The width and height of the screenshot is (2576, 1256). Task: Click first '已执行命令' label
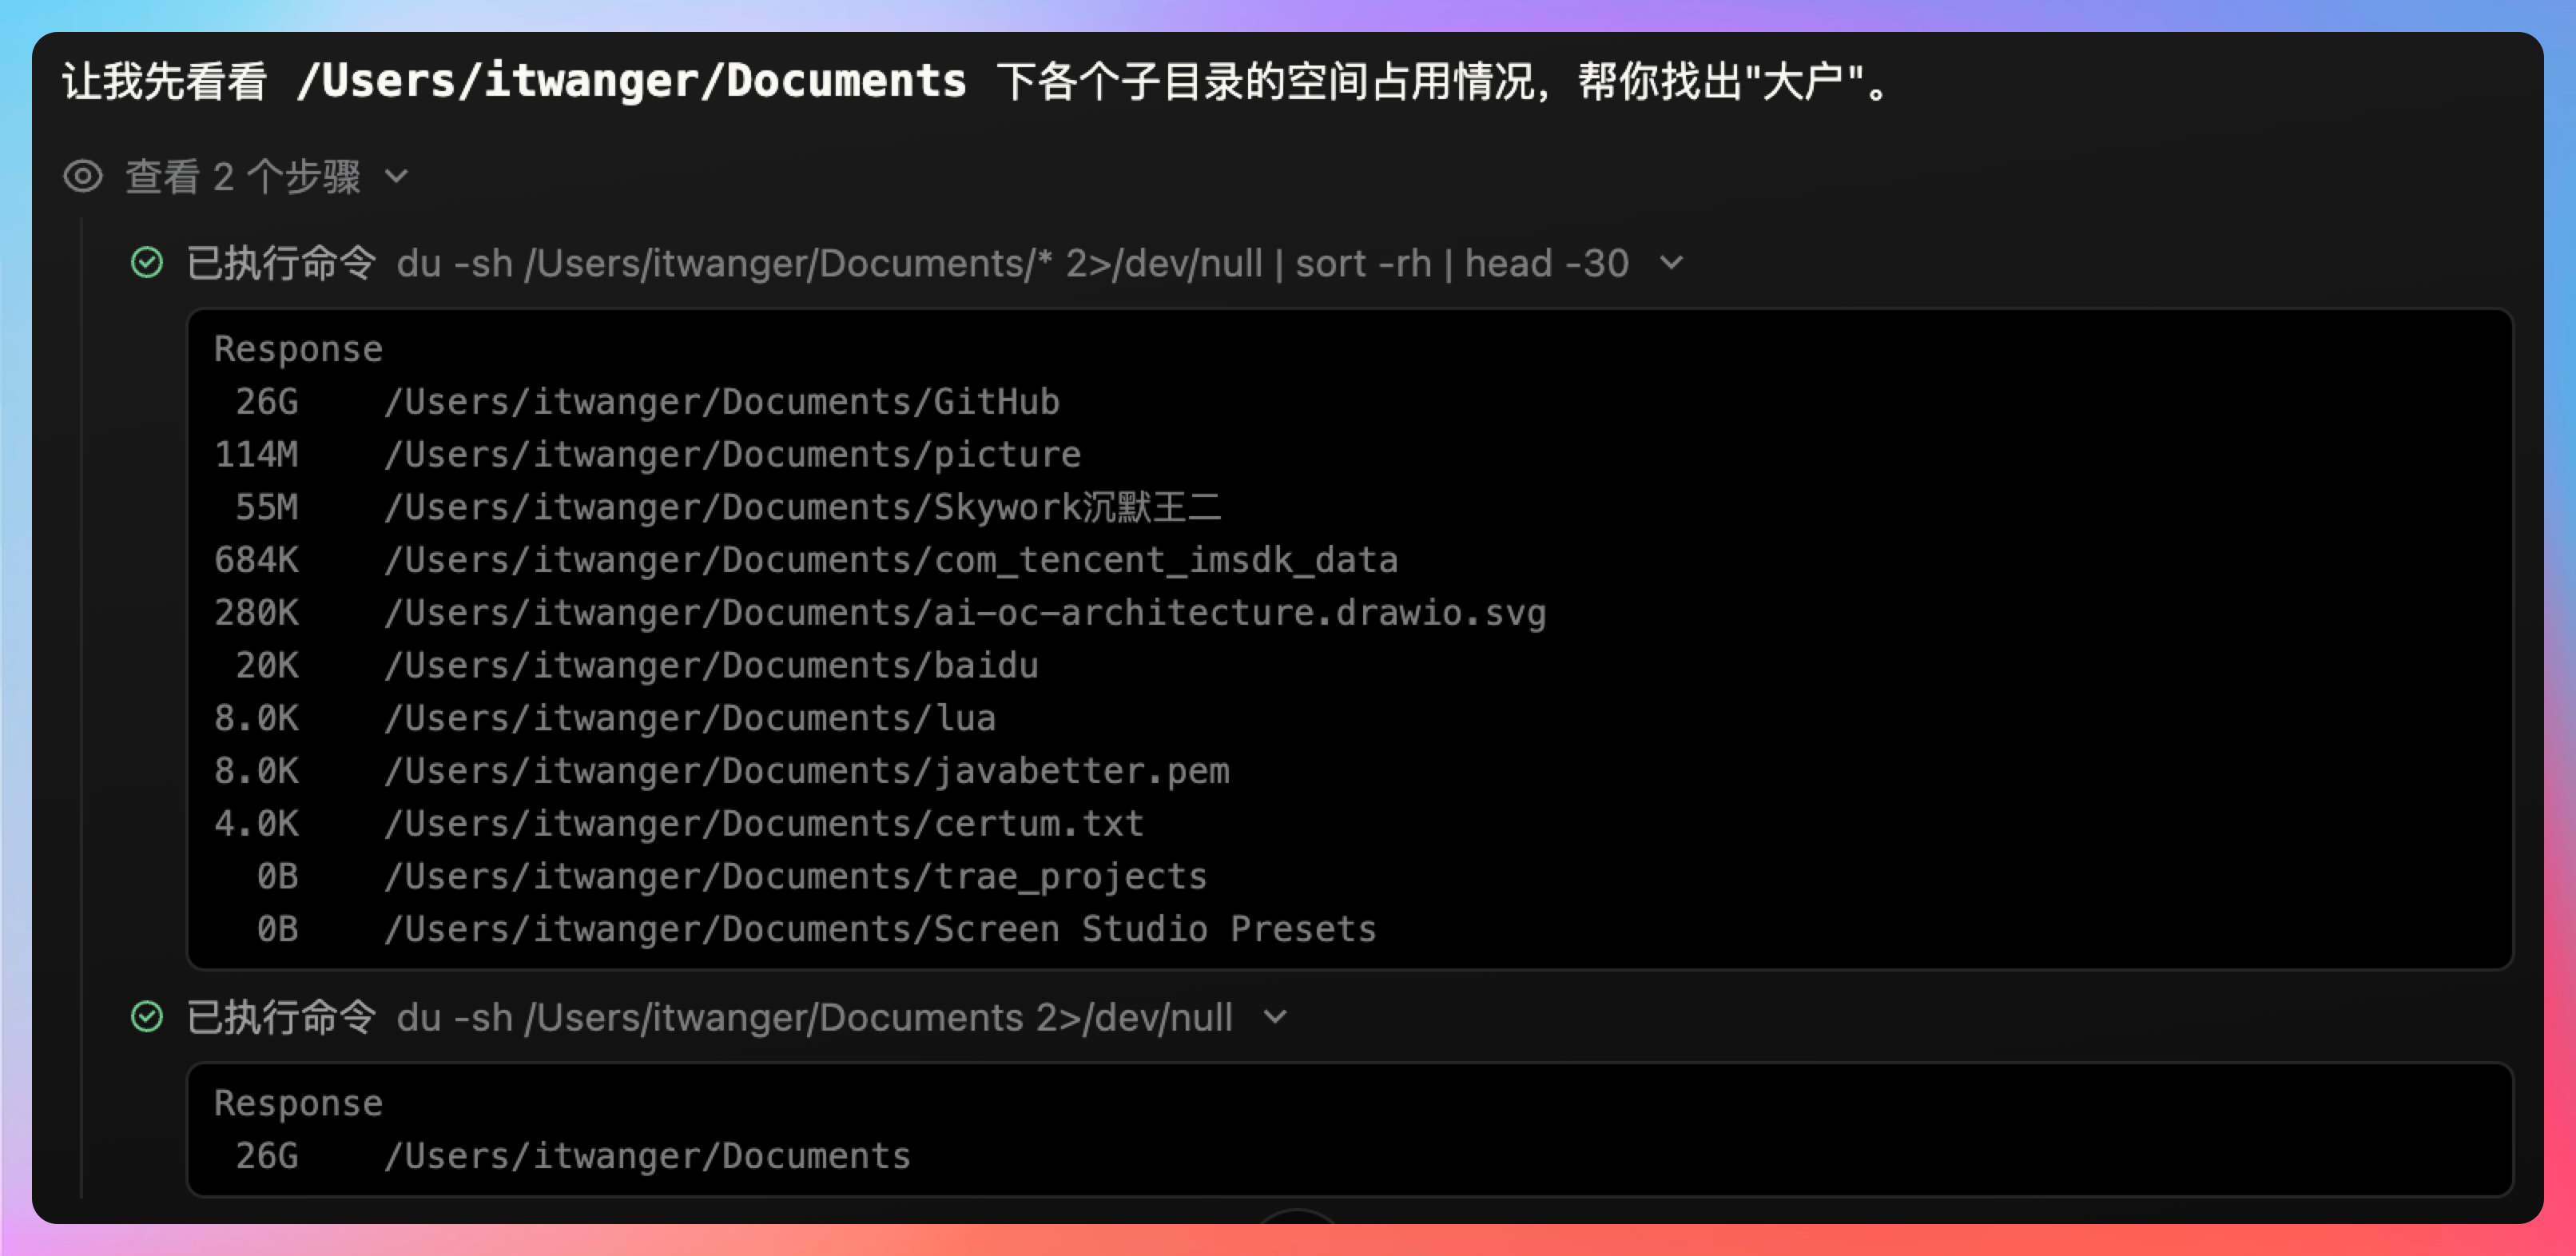[x=282, y=263]
